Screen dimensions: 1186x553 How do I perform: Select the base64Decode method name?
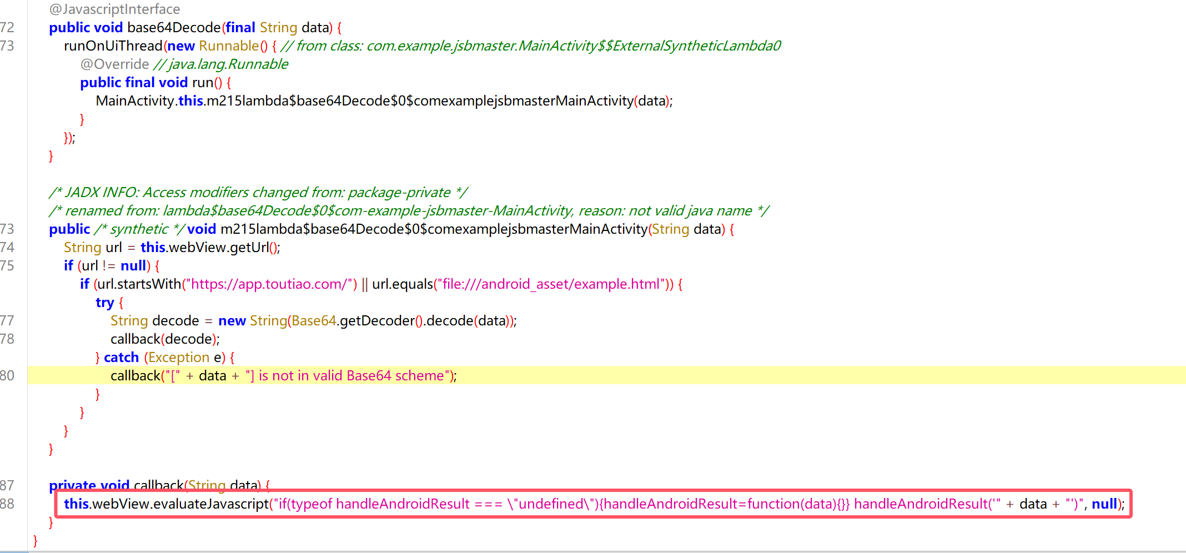tap(174, 27)
